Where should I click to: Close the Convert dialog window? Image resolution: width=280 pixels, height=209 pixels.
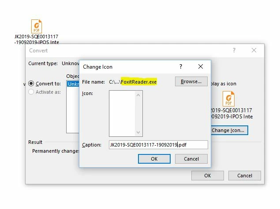tap(254, 50)
